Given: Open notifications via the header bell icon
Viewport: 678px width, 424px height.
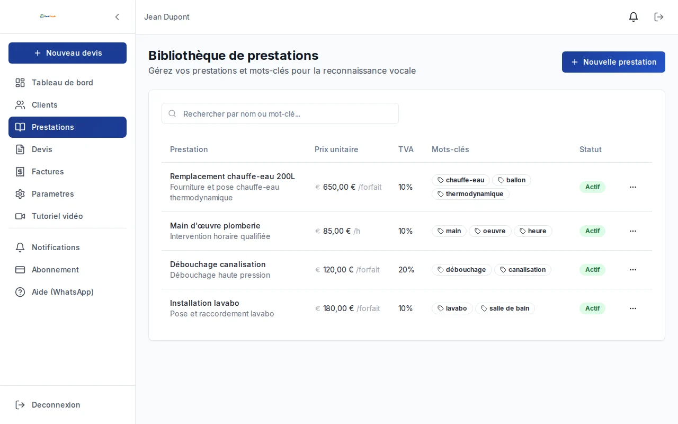Looking at the screenshot, I should [634, 17].
